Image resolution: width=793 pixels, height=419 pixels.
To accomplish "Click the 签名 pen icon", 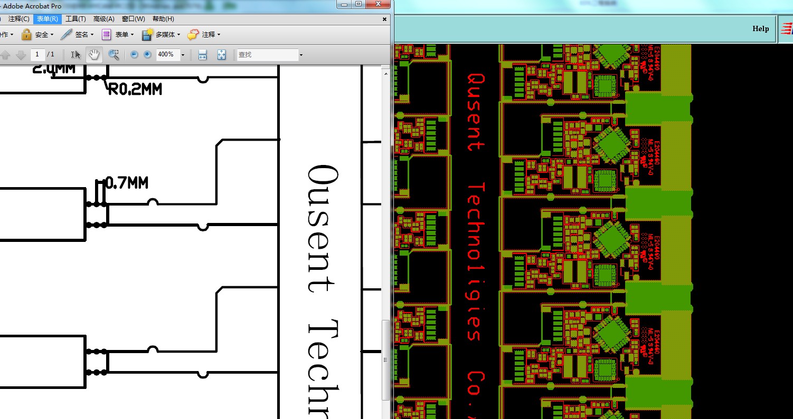I will (66, 35).
